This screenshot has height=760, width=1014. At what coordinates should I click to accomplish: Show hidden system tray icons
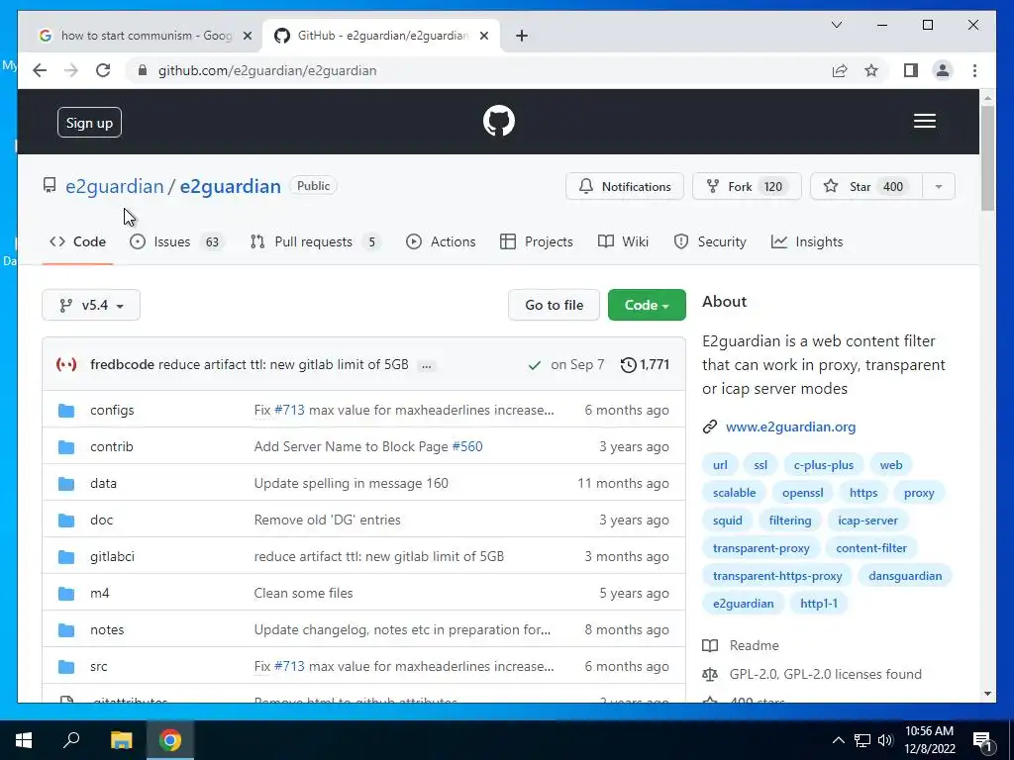pyautogui.click(x=838, y=740)
